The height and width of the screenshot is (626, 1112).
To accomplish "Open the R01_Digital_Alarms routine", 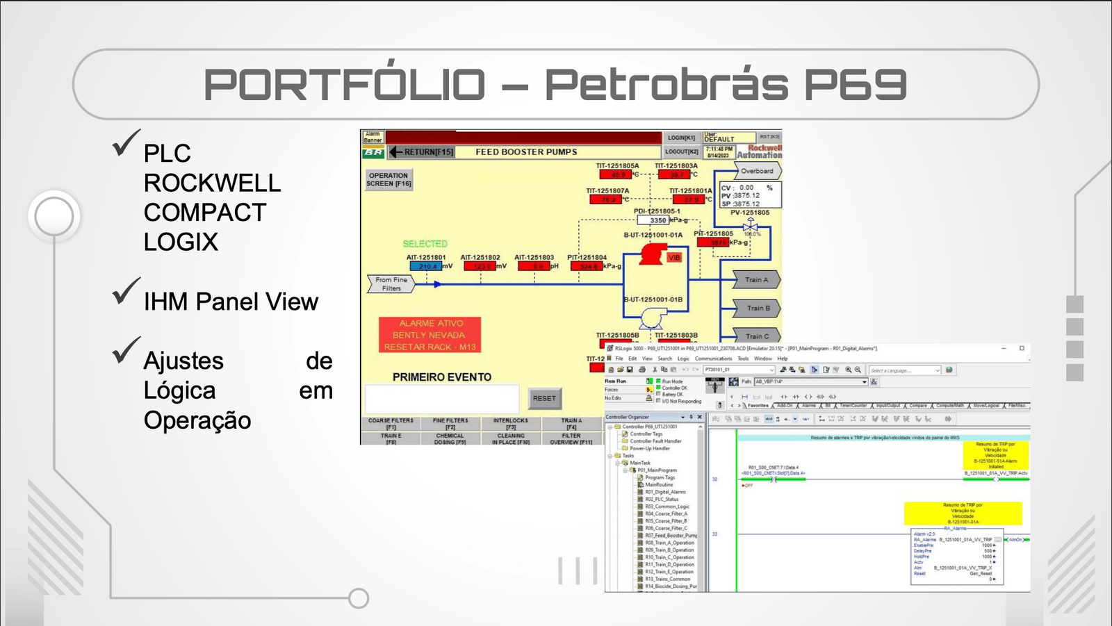I will point(664,492).
